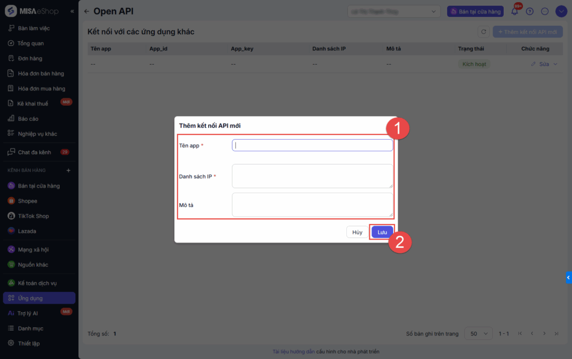572x359 pixels.
Task: Click the Lưu save button
Action: pos(382,232)
